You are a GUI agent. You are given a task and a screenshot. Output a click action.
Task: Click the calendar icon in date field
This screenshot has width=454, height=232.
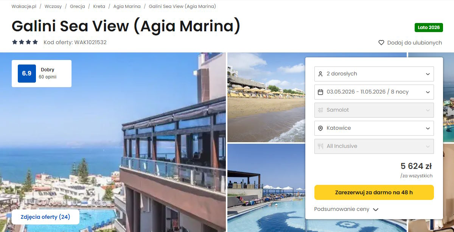point(320,92)
